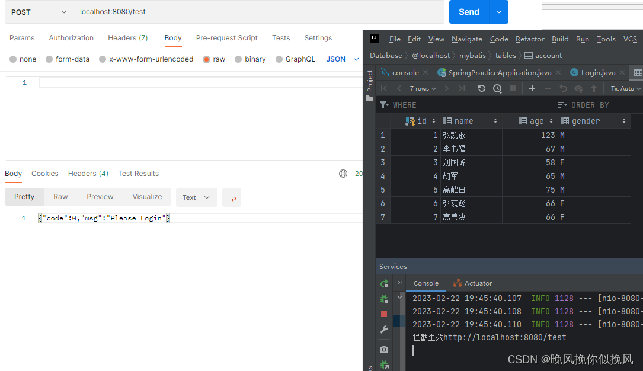Select the none body type radio
The width and height of the screenshot is (643, 371).
click(x=13, y=59)
